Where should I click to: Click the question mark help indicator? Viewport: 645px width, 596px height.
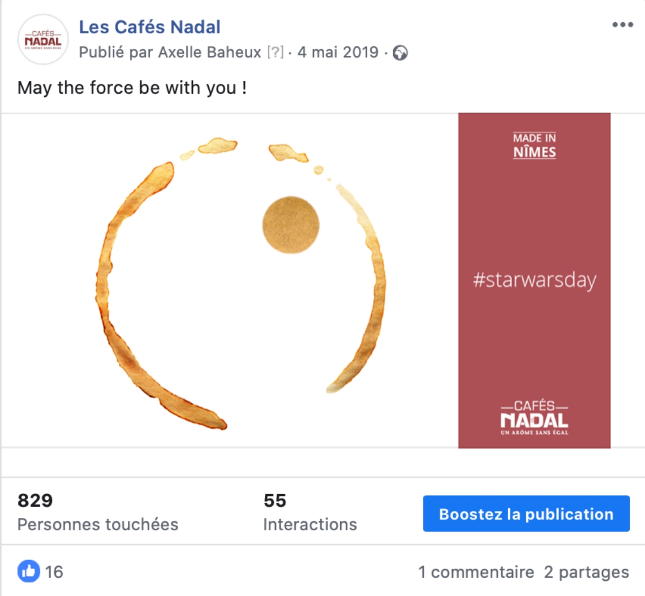275,53
